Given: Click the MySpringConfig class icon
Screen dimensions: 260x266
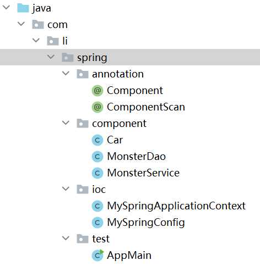Looking at the screenshot, I should point(97,223).
